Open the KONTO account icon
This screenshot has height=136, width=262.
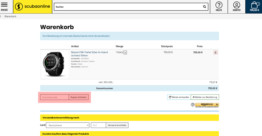tap(237, 7)
